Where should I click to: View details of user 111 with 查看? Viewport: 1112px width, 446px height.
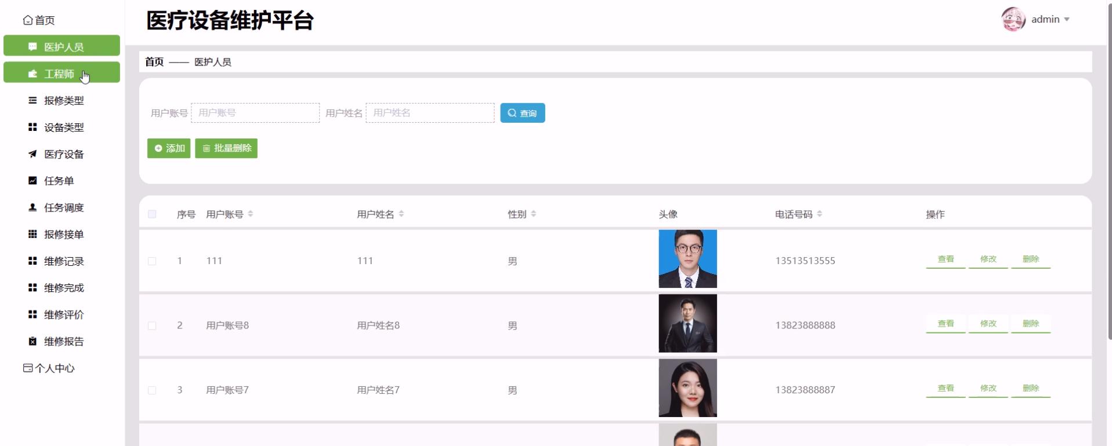pos(946,259)
